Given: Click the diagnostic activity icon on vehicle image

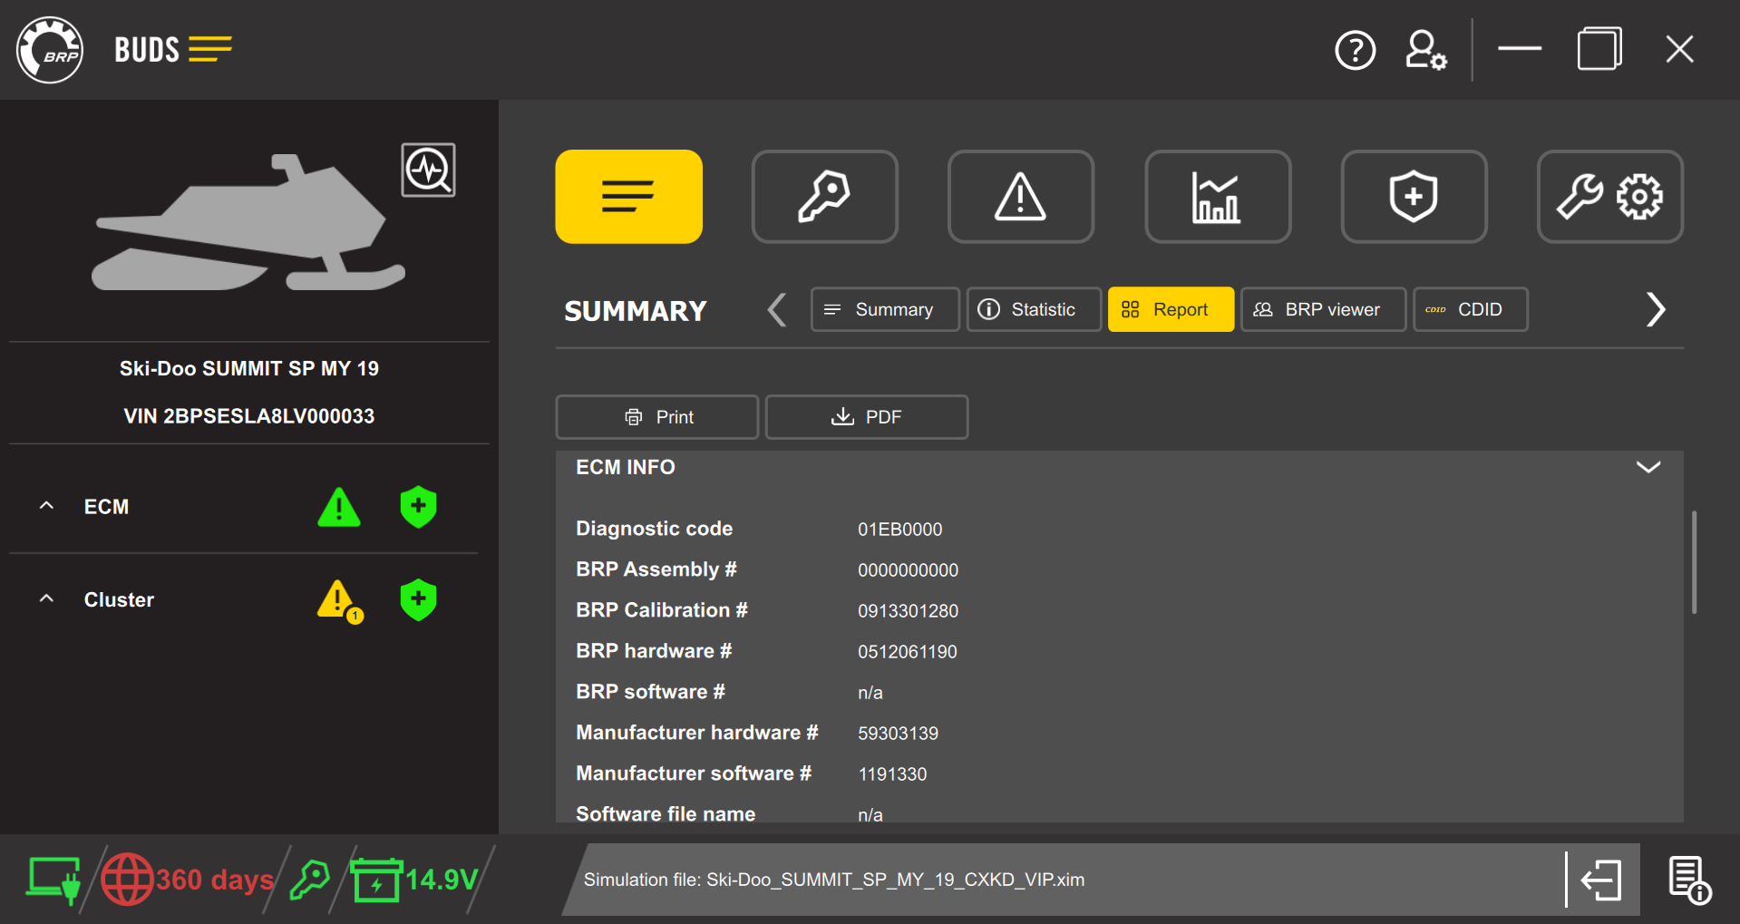Looking at the screenshot, I should [x=428, y=170].
